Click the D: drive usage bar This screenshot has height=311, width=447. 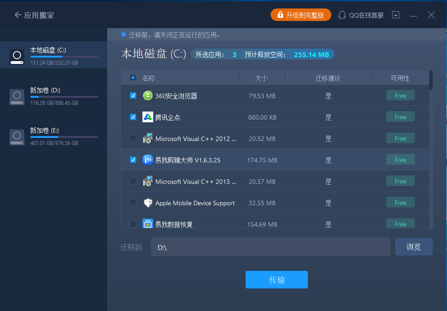pos(64,97)
